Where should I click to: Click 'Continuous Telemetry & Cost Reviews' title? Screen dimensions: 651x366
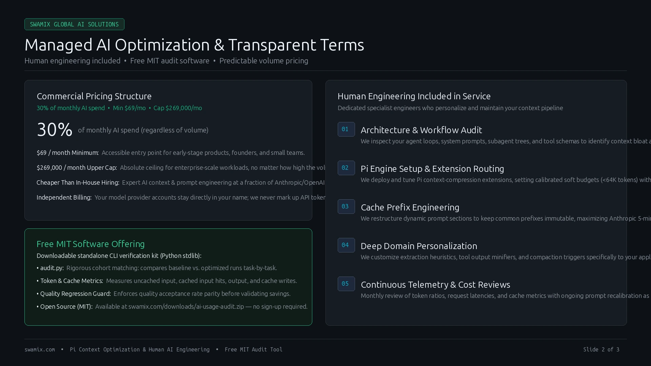435,285
